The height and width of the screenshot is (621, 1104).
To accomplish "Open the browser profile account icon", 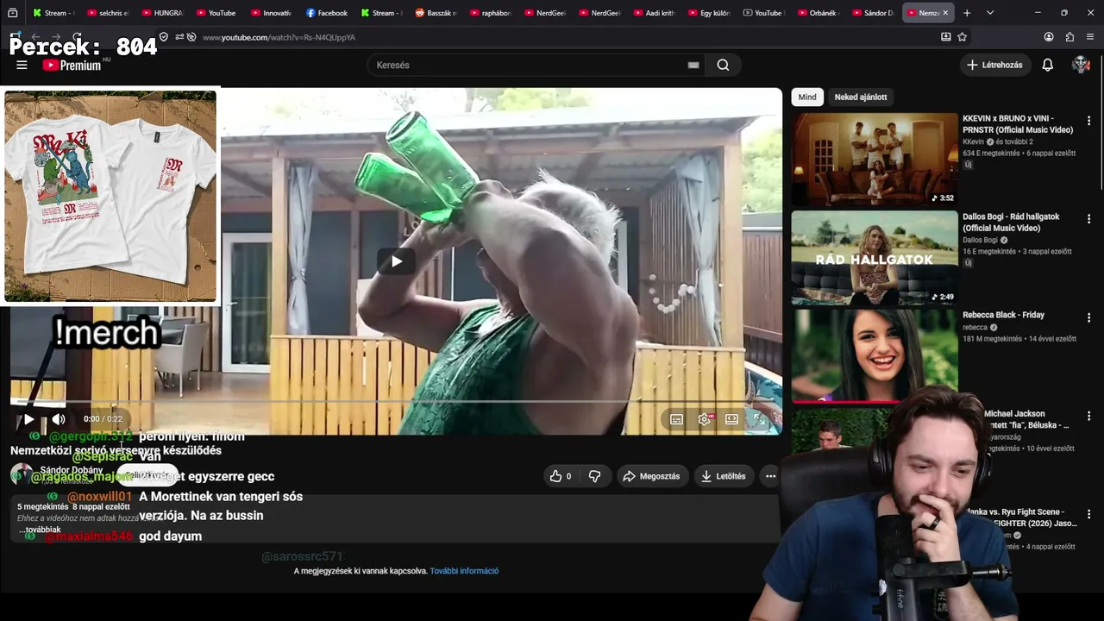I will click(x=1049, y=37).
